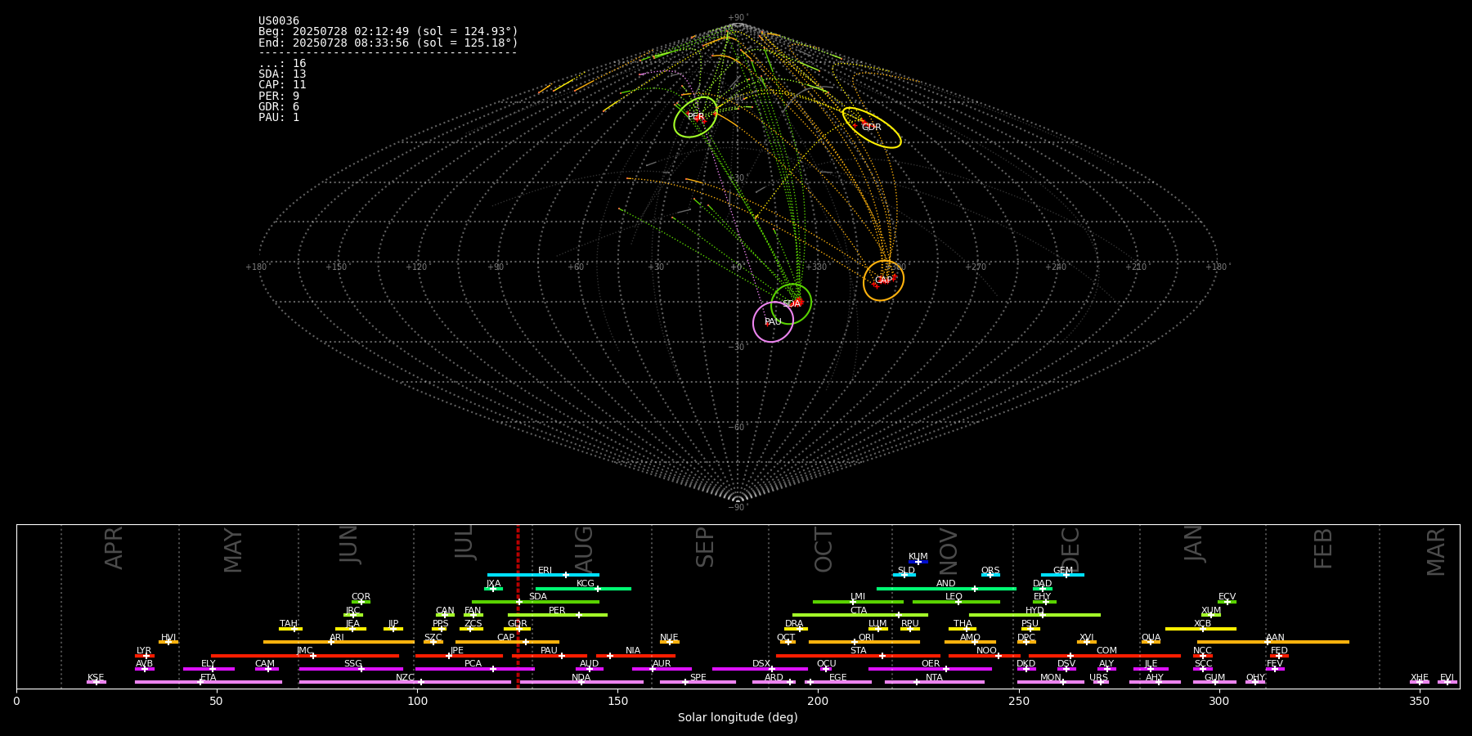Viewport: 1472px width, 736px height.
Task: Click the red JMC bar in timeline
Action: pos(305,655)
